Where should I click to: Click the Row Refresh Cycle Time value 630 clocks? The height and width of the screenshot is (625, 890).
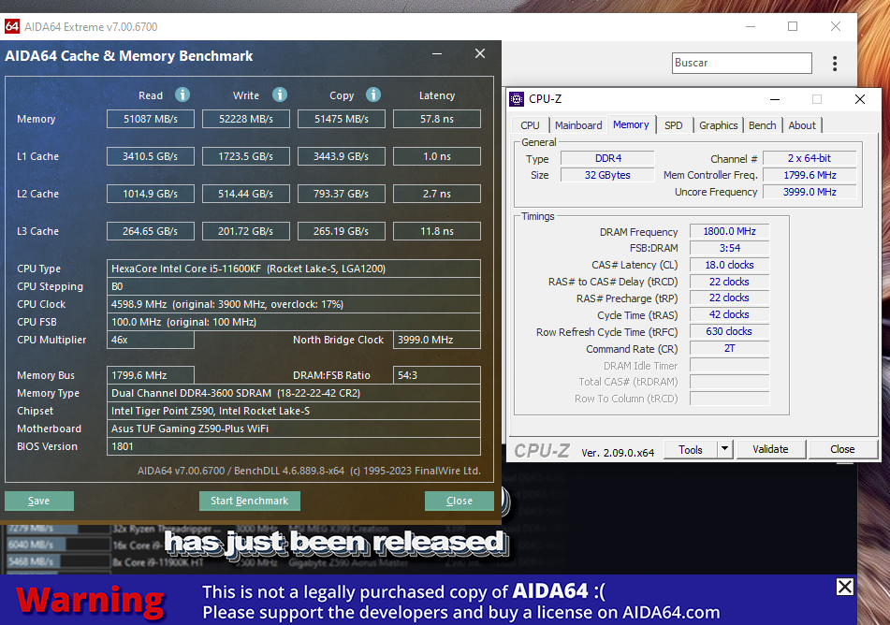pos(729,331)
